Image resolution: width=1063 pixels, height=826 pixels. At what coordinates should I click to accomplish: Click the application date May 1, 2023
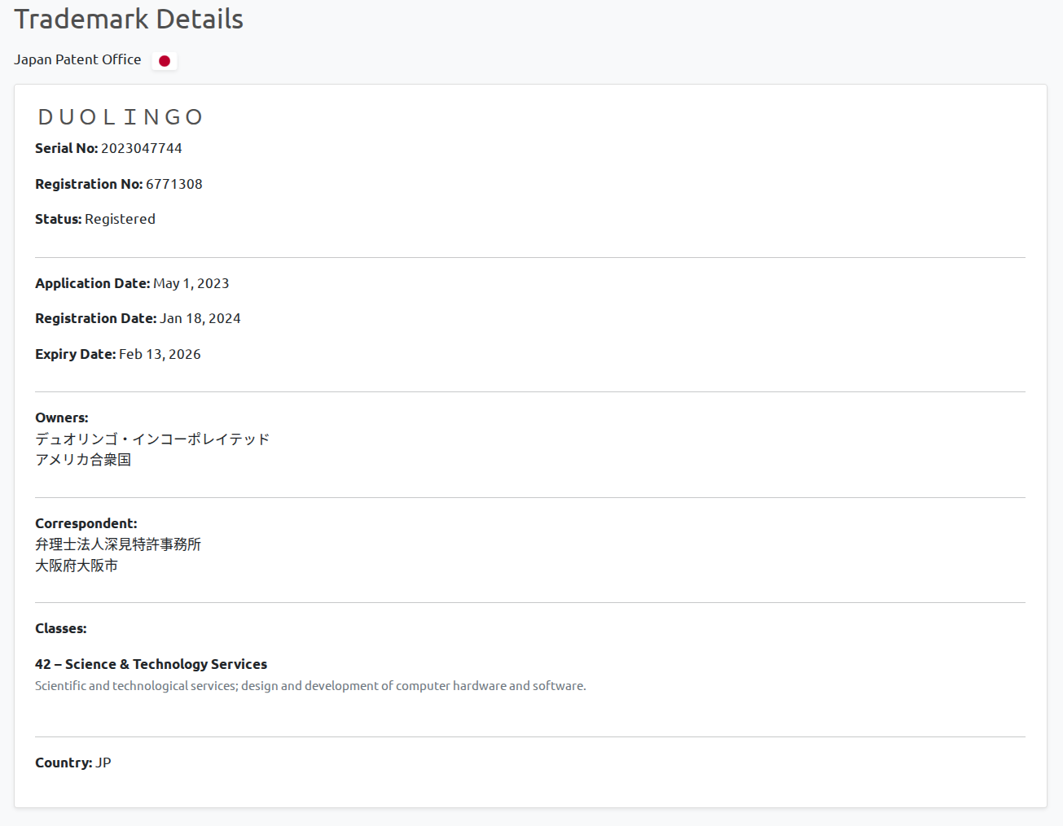(191, 283)
